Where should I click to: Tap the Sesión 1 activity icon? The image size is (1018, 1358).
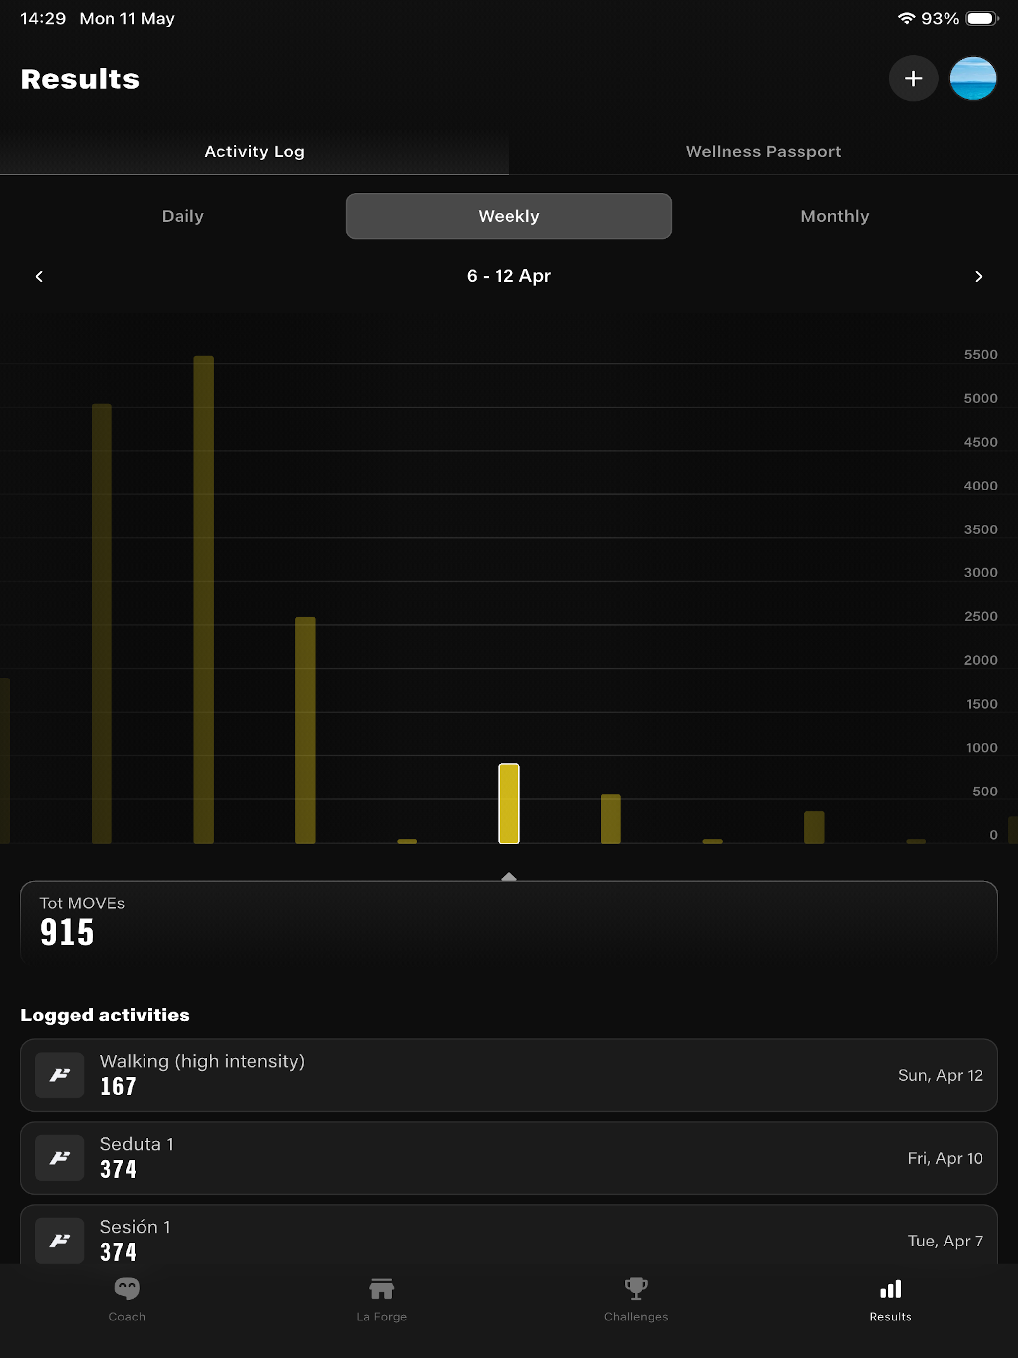click(x=60, y=1240)
